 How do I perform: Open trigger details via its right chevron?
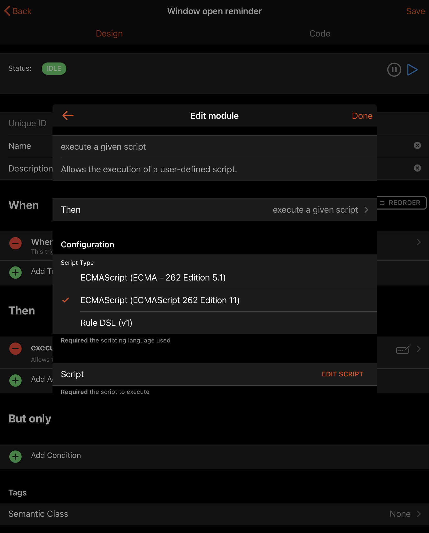pyautogui.click(x=418, y=242)
